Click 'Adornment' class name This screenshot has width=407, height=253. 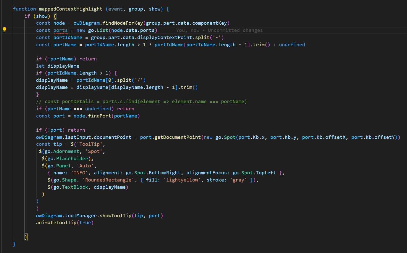click(66, 151)
